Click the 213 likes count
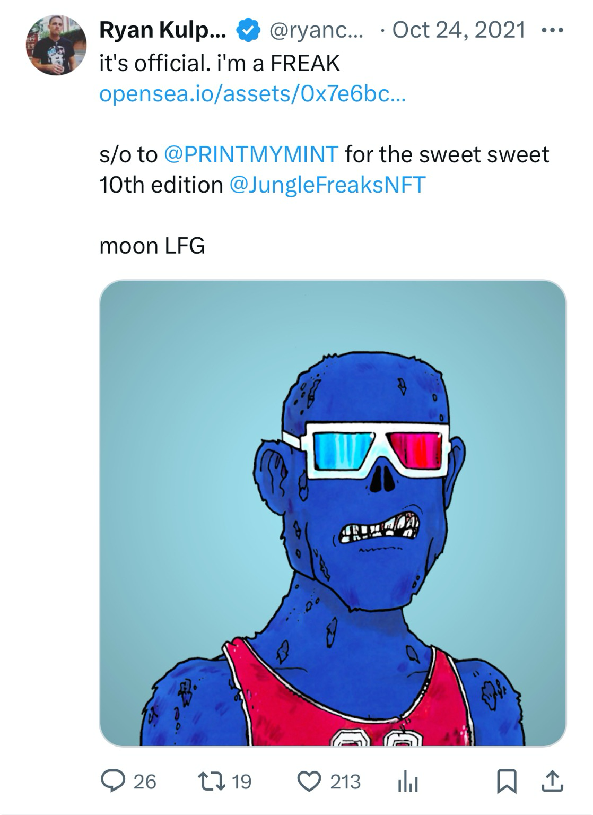This screenshot has height=815, width=593. pyautogui.click(x=345, y=782)
